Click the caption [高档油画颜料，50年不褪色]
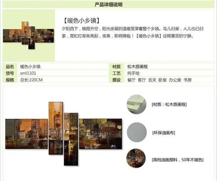Viewport: 217px width, 181px height. 178,160
